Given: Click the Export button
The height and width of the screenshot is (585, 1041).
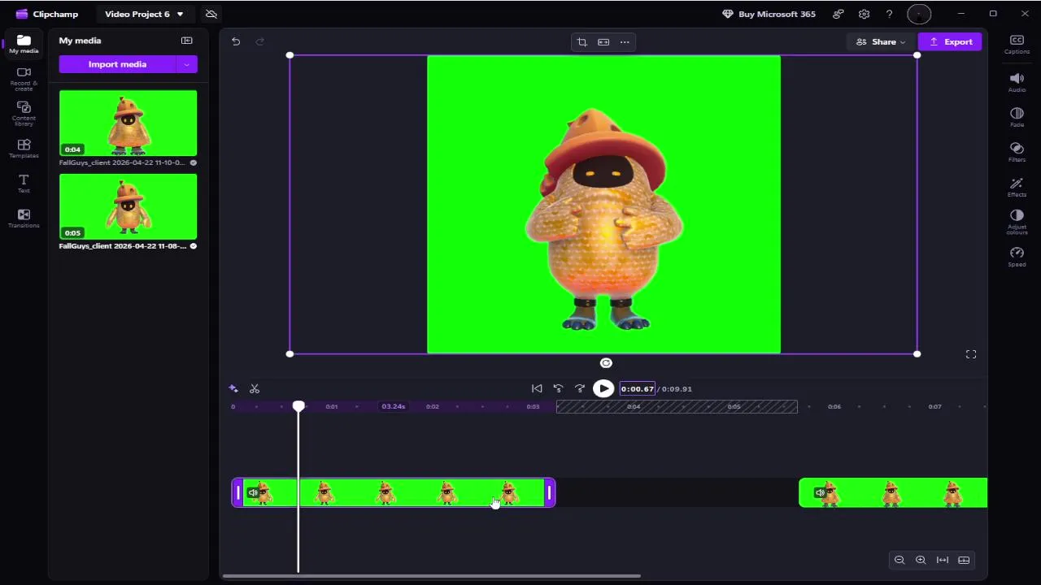Looking at the screenshot, I should 951,41.
